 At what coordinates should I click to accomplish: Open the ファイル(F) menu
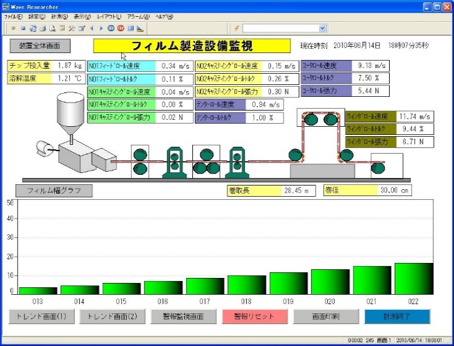[13, 17]
